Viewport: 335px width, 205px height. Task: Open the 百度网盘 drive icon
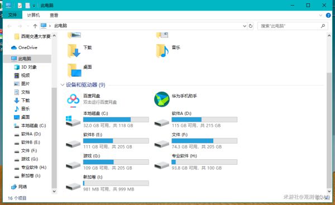point(73,99)
